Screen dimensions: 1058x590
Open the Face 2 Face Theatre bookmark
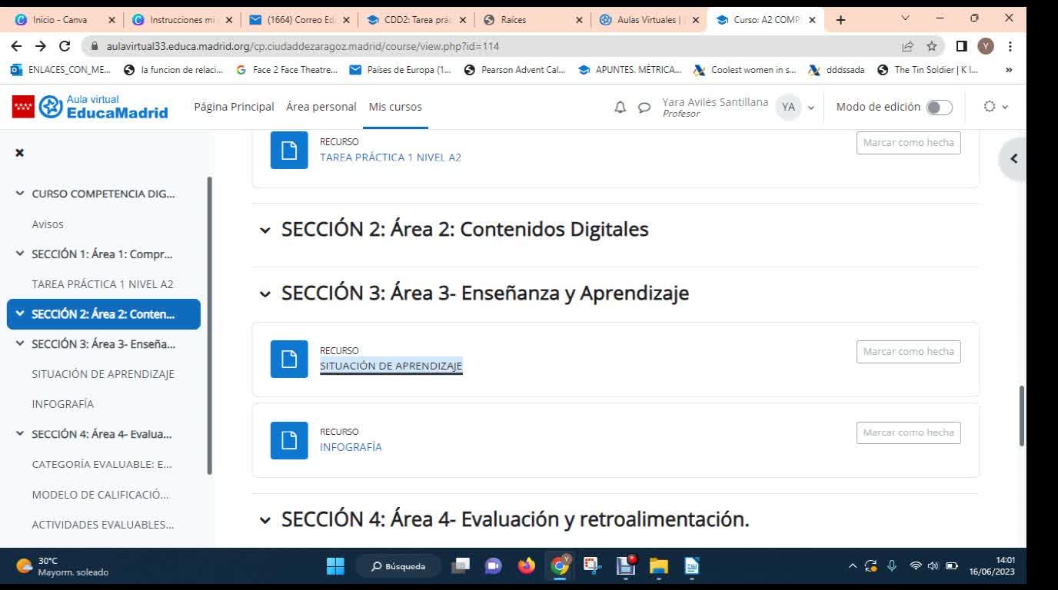pyautogui.click(x=287, y=70)
